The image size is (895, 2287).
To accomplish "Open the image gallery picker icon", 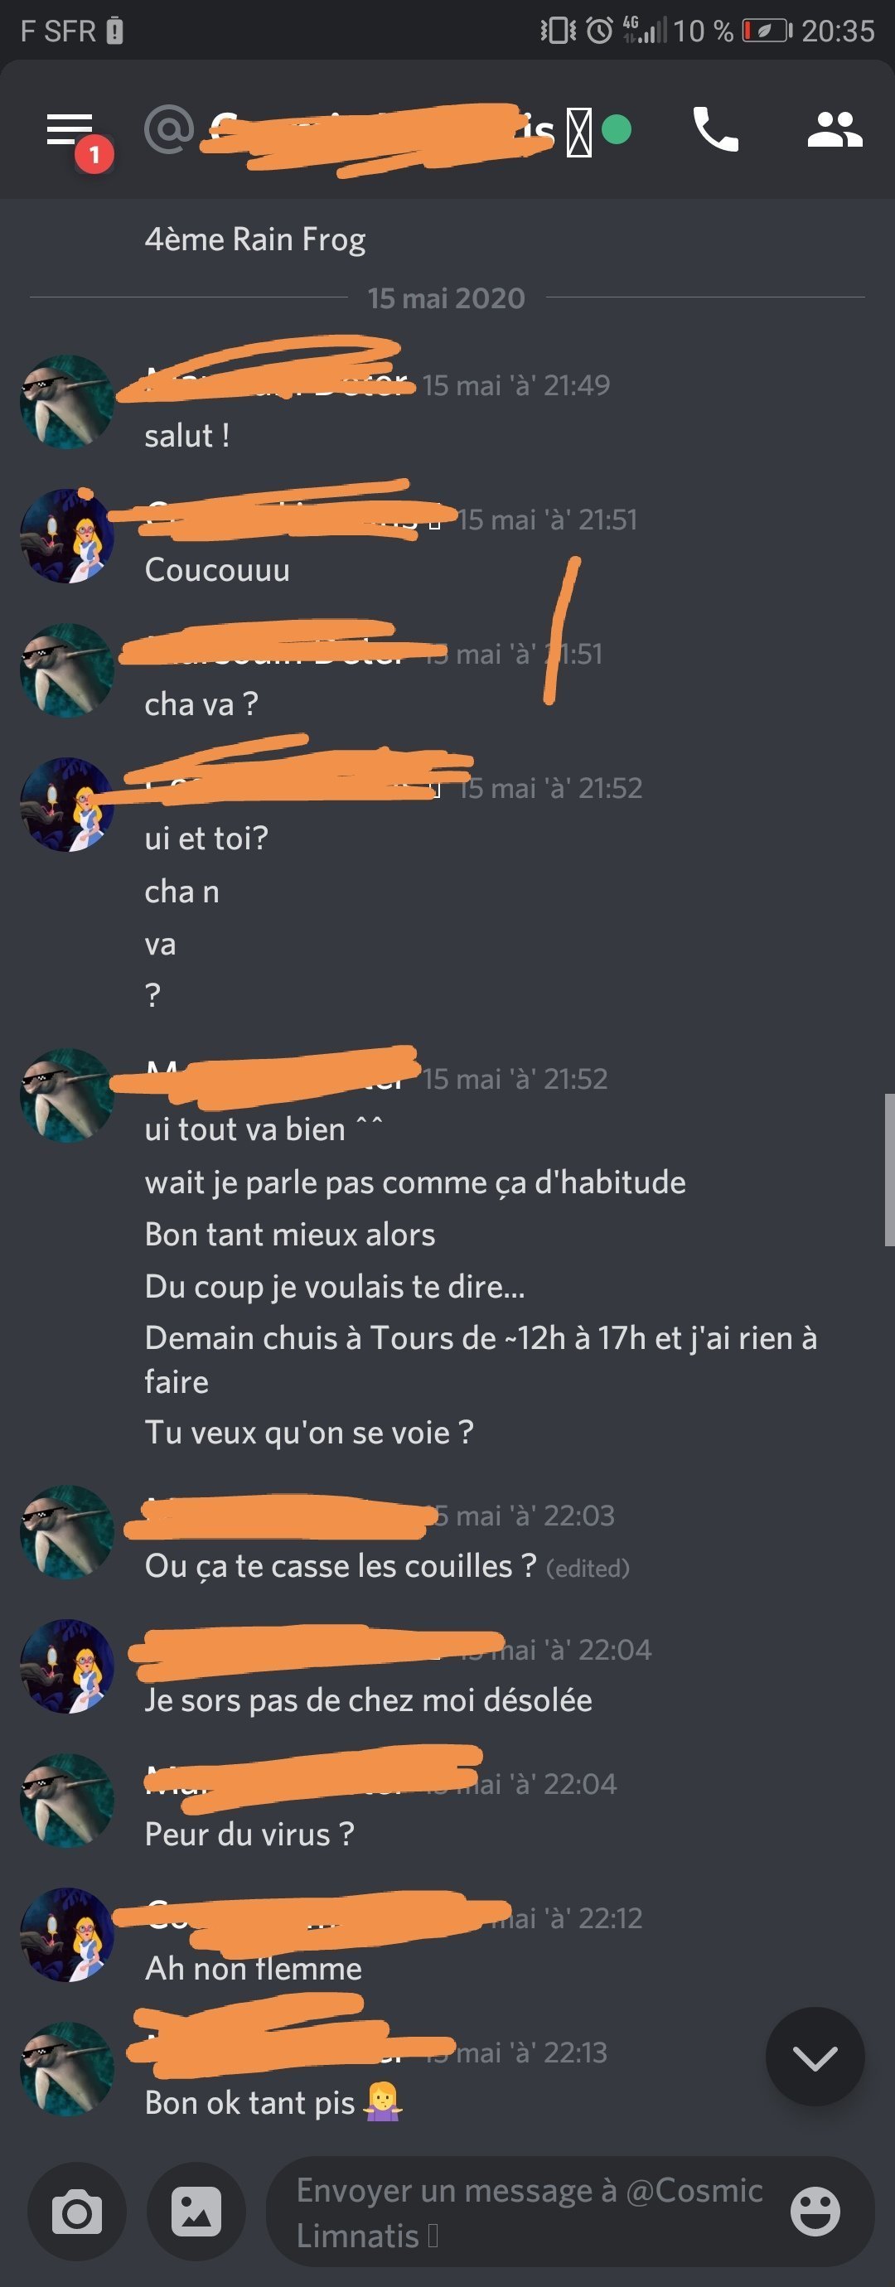I will click(196, 2212).
